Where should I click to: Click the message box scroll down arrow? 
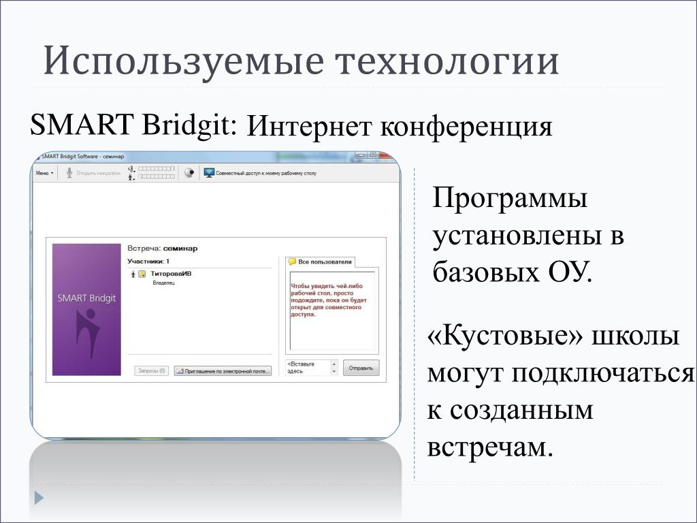[x=334, y=372]
